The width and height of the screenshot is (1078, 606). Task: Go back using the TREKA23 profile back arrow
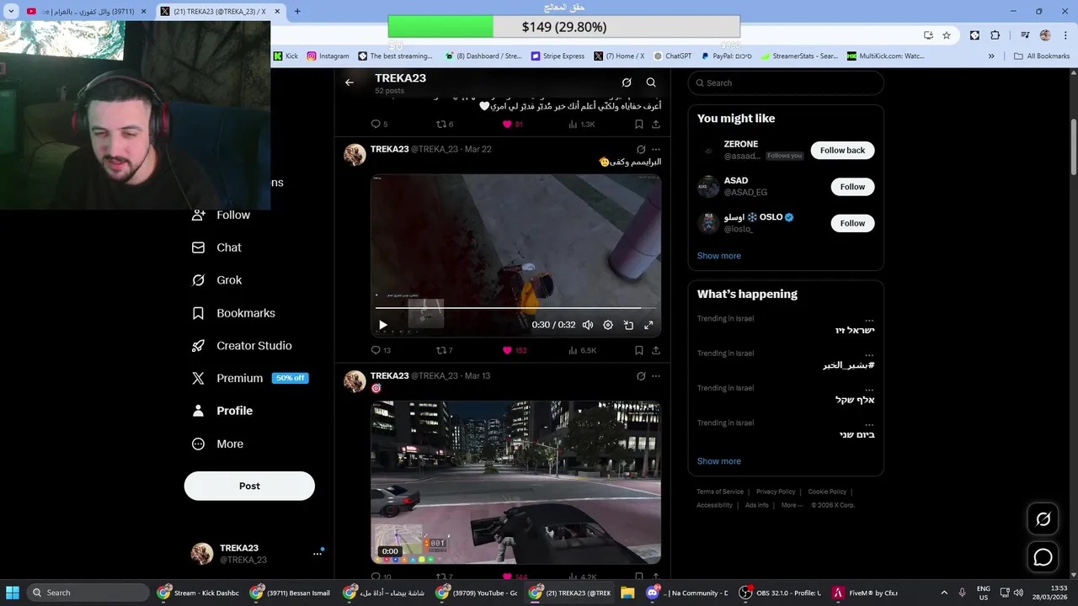(350, 82)
